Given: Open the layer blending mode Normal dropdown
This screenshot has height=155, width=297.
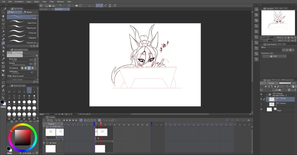Looking at the screenshot, I should (271, 83).
